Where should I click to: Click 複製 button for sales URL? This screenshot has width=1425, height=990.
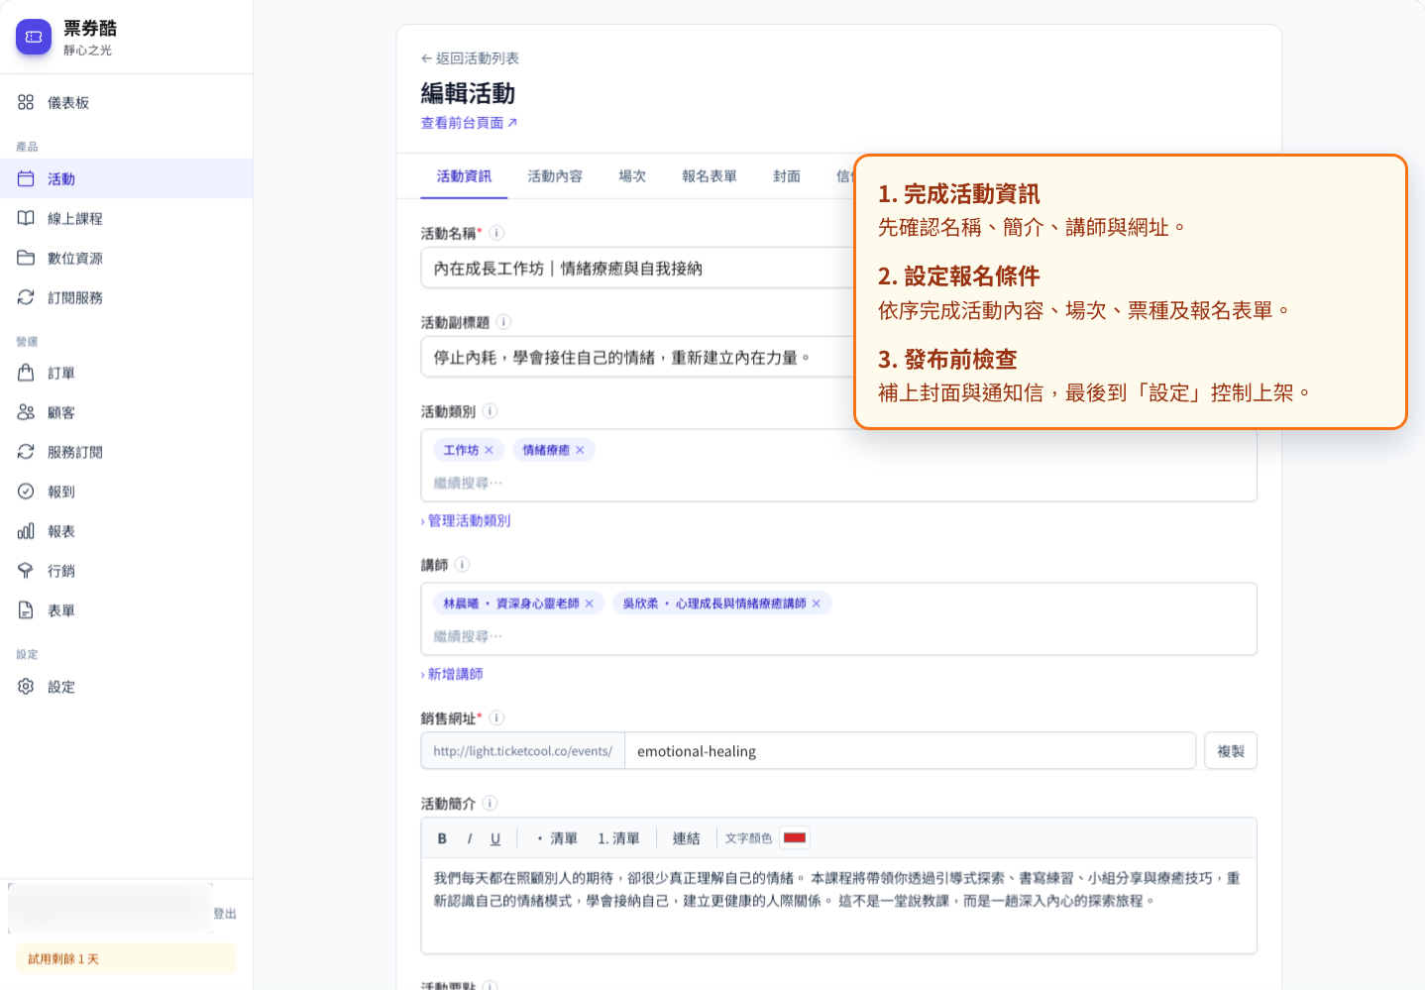[x=1231, y=751]
